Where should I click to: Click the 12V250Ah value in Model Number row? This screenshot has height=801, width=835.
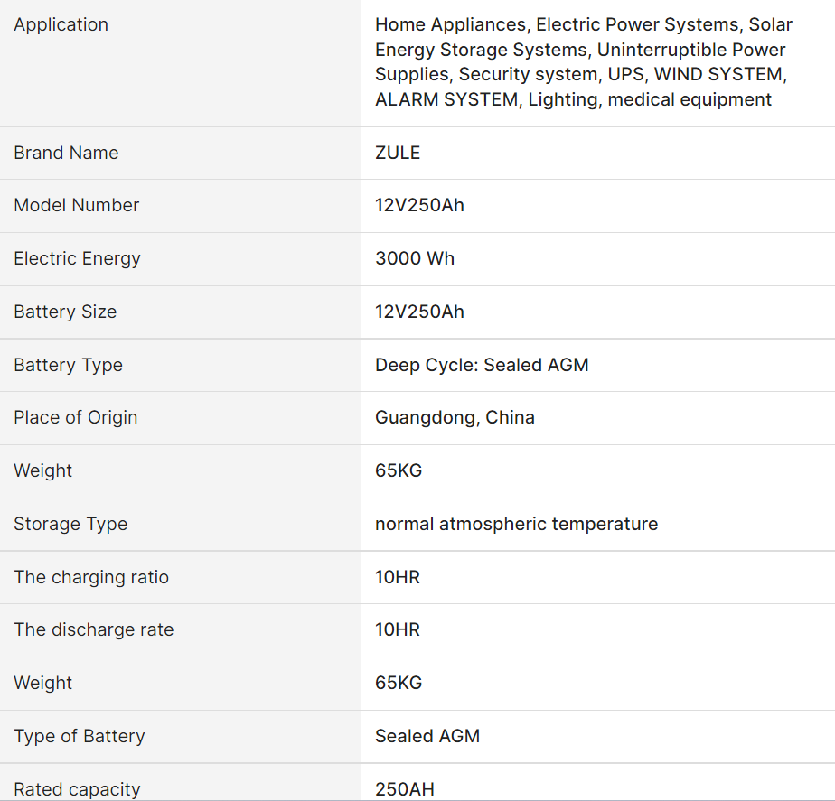coord(419,205)
